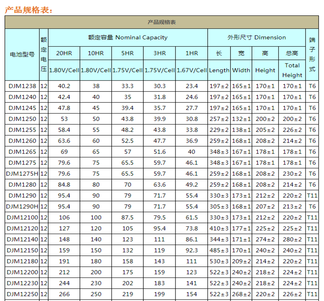Select the Length header cell
This screenshot has height=301, width=324.
pos(219,70)
